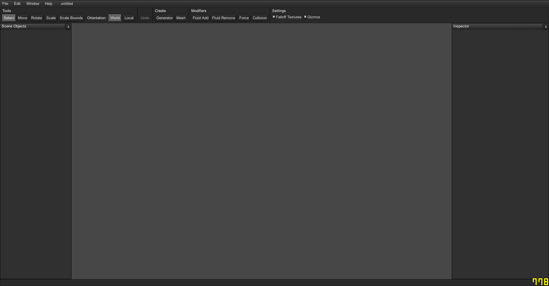Close the Inspector panel

(x=546, y=27)
